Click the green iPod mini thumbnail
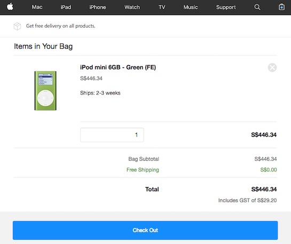This screenshot has width=291, height=244. pos(45,91)
